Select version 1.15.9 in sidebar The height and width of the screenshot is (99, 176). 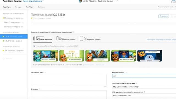[14, 37]
